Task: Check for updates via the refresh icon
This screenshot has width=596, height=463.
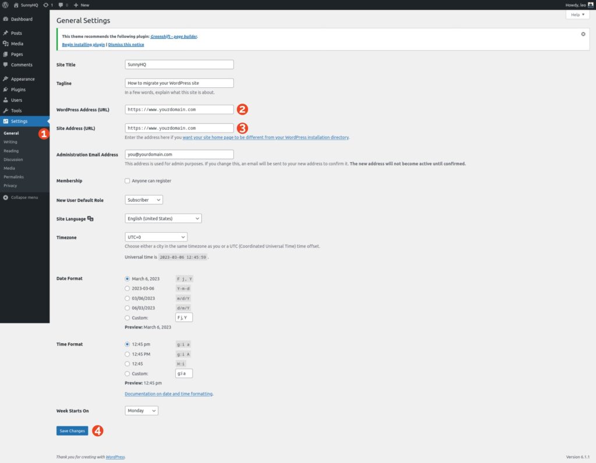Action: point(46,5)
